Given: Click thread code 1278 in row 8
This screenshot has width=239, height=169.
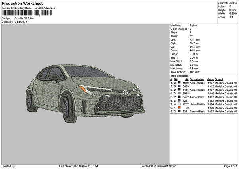Looking at the screenshot, I should click(211, 108).
